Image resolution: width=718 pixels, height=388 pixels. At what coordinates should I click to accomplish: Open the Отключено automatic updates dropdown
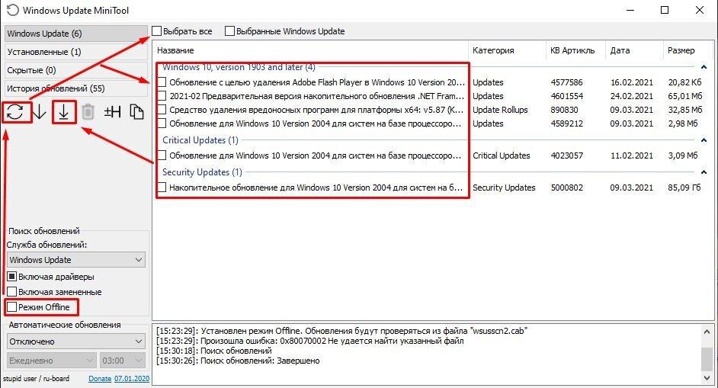[x=76, y=342]
